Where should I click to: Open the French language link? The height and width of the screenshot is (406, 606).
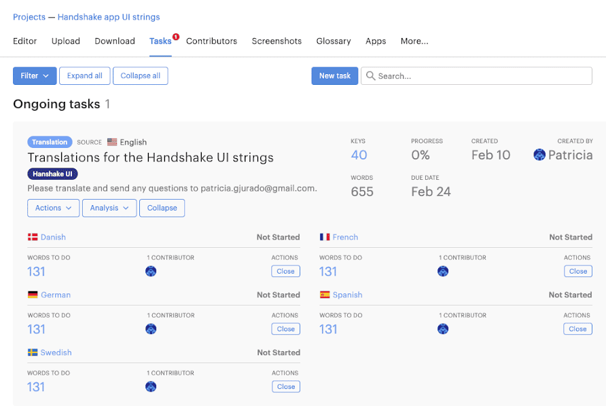pos(345,237)
